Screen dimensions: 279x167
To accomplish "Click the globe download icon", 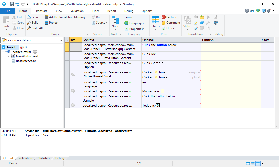I will 258,11.
